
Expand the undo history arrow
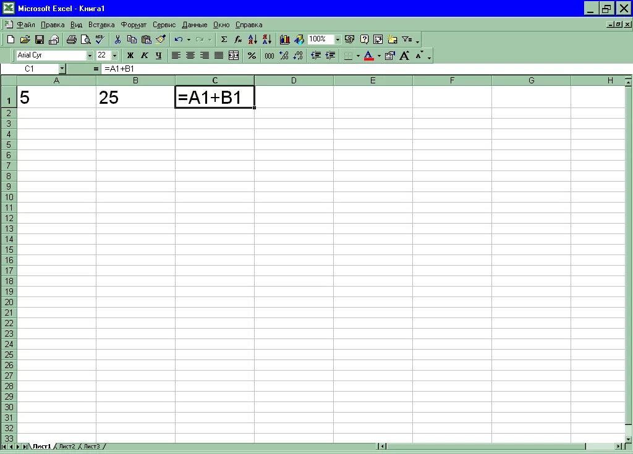click(189, 39)
